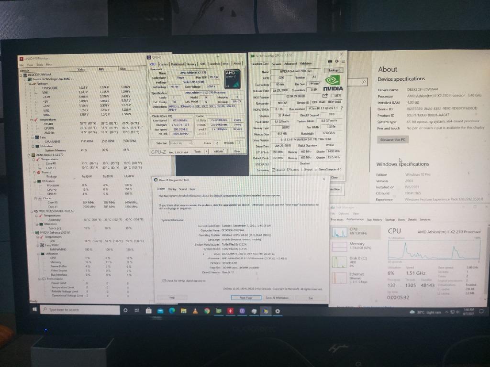Click the BIOS export share icon in GPU-Z

coord(325,96)
